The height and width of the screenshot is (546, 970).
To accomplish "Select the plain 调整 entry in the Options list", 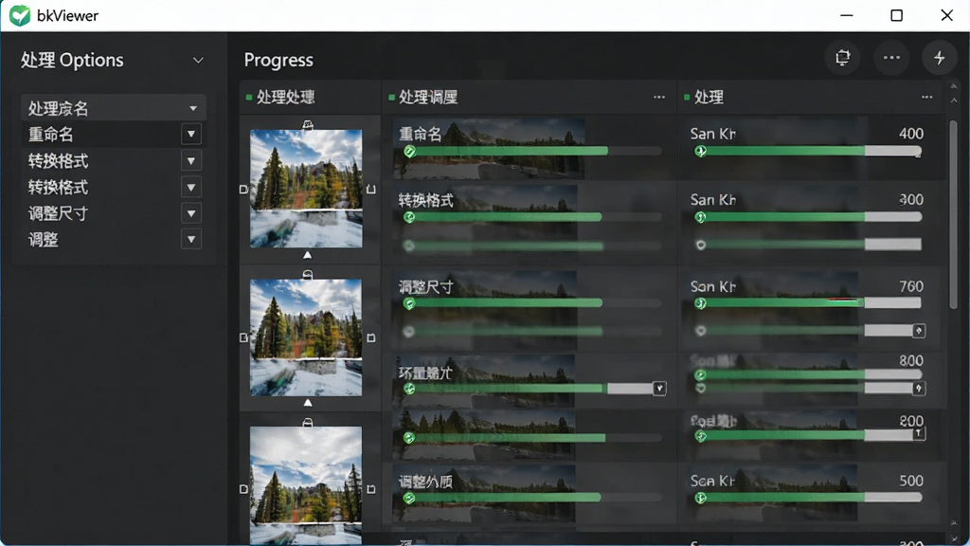I will click(x=44, y=240).
